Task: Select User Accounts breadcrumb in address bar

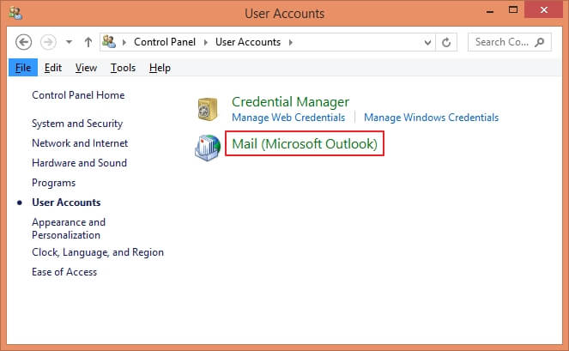Action: (248, 42)
